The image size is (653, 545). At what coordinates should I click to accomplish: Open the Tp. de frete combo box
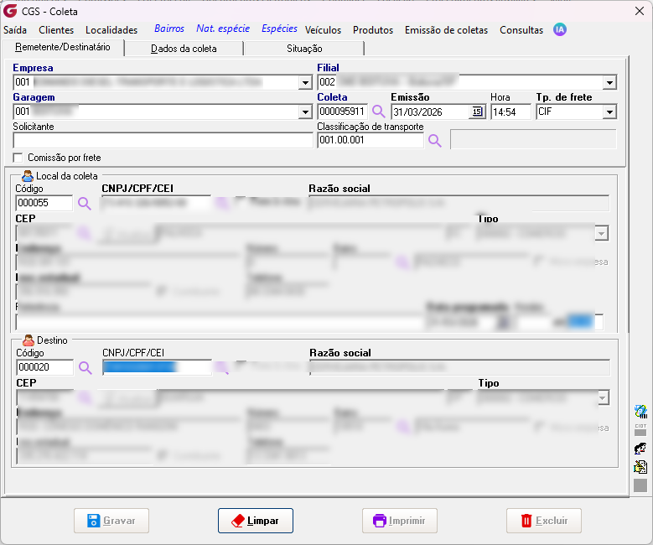click(x=609, y=112)
